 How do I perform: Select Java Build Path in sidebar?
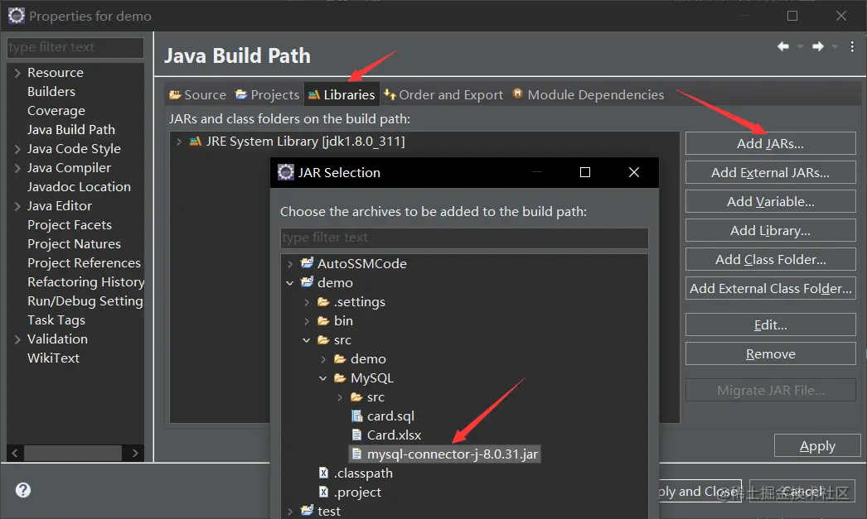tap(71, 130)
